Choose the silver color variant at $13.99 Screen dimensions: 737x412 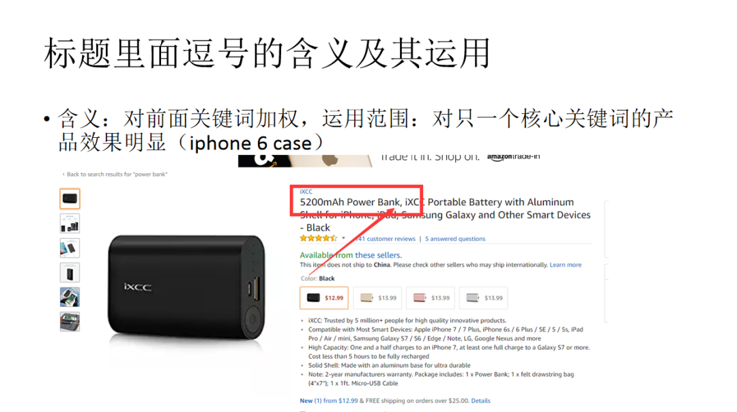click(484, 298)
